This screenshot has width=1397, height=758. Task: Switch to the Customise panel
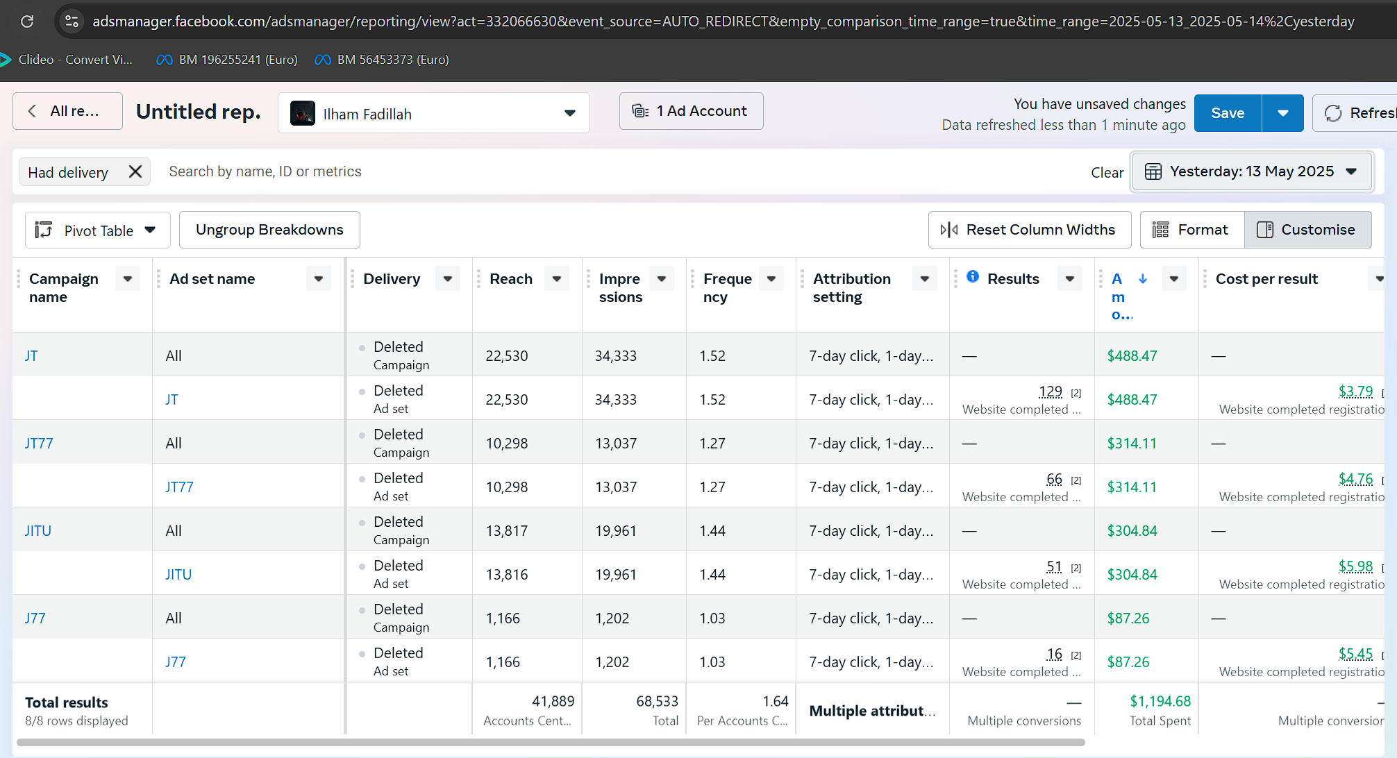(1307, 230)
